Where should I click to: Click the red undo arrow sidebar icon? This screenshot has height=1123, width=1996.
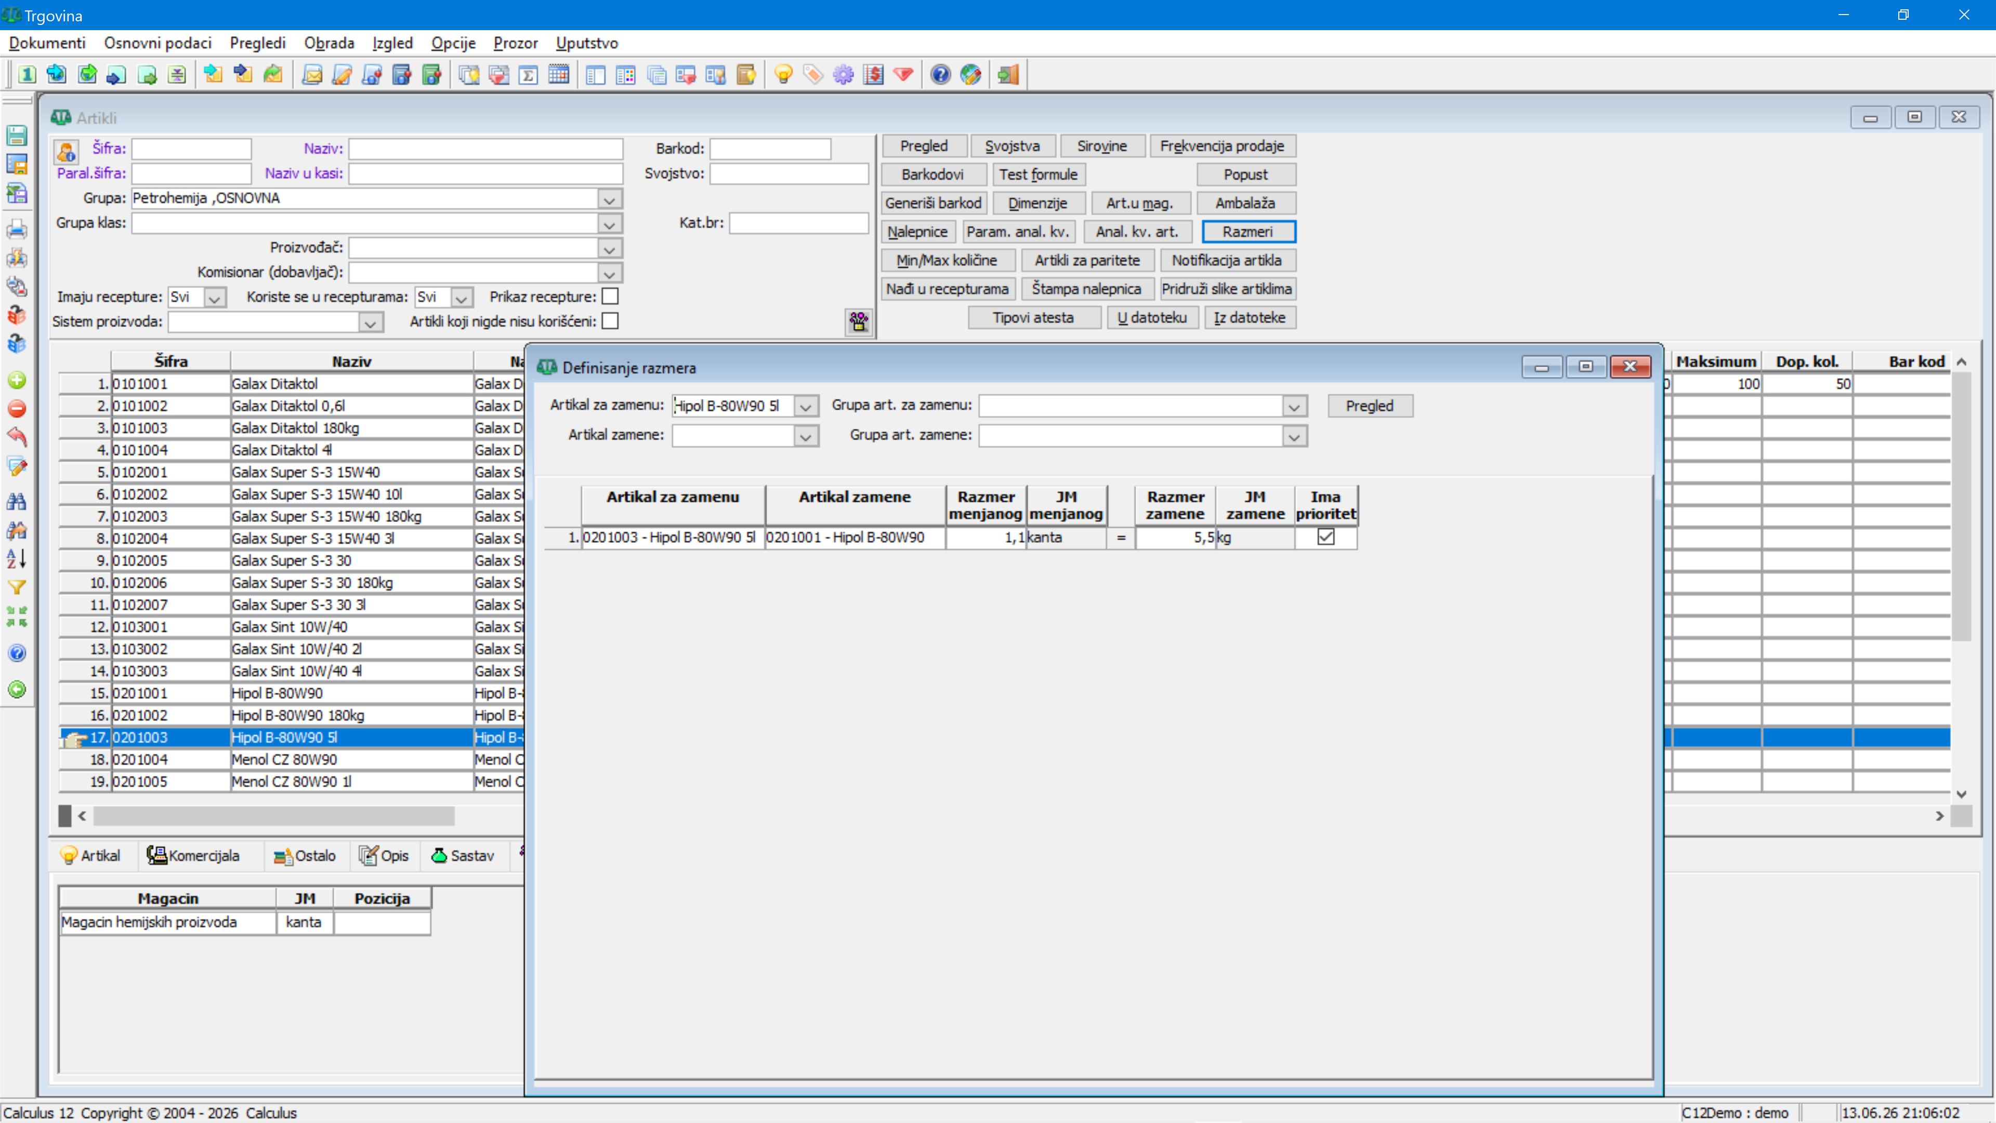pos(17,437)
